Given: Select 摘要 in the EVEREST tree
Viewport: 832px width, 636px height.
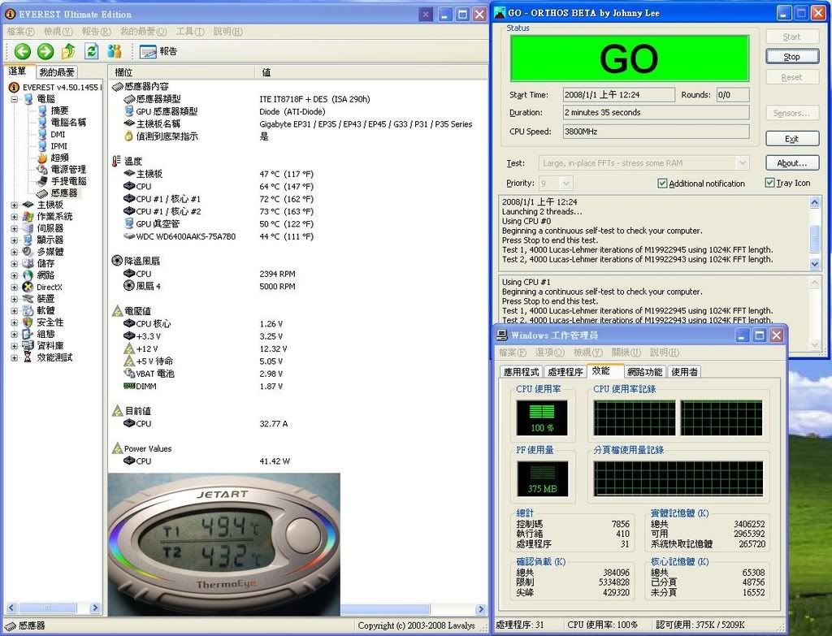Looking at the screenshot, I should 59,110.
